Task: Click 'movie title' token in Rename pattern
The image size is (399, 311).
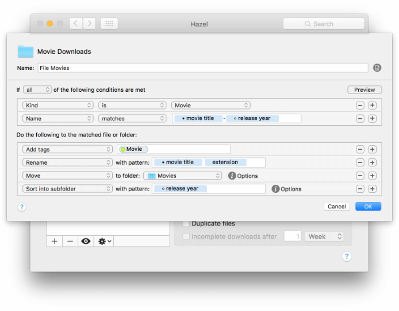Action: pos(178,162)
